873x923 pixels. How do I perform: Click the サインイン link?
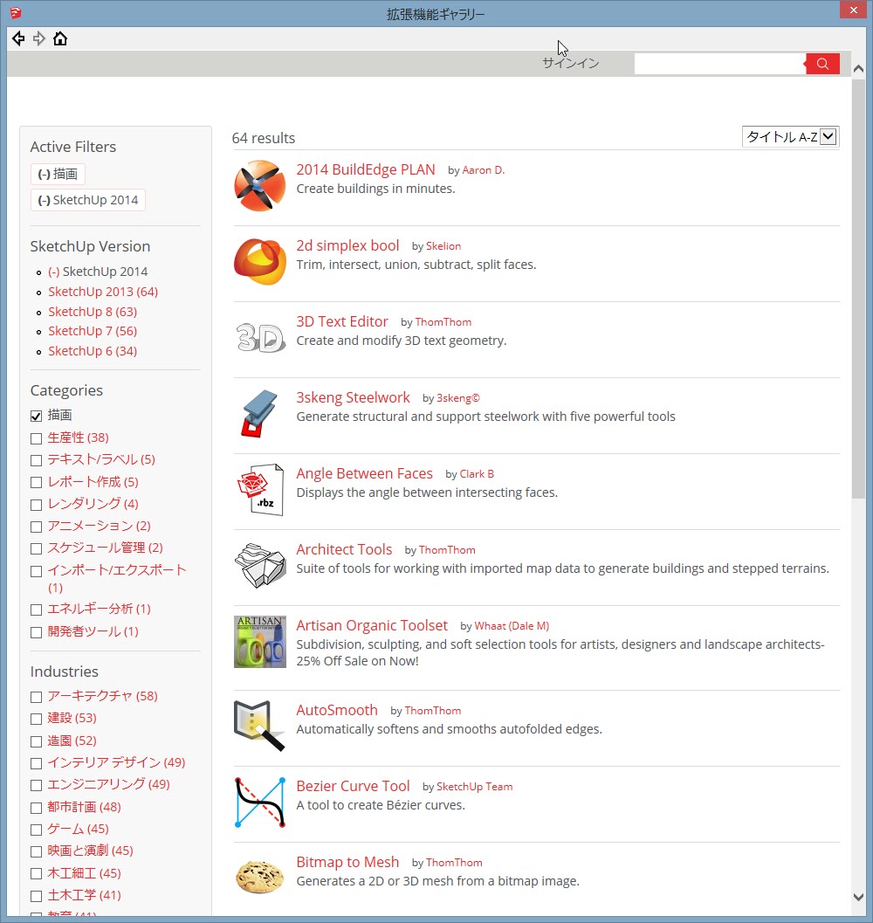[570, 63]
